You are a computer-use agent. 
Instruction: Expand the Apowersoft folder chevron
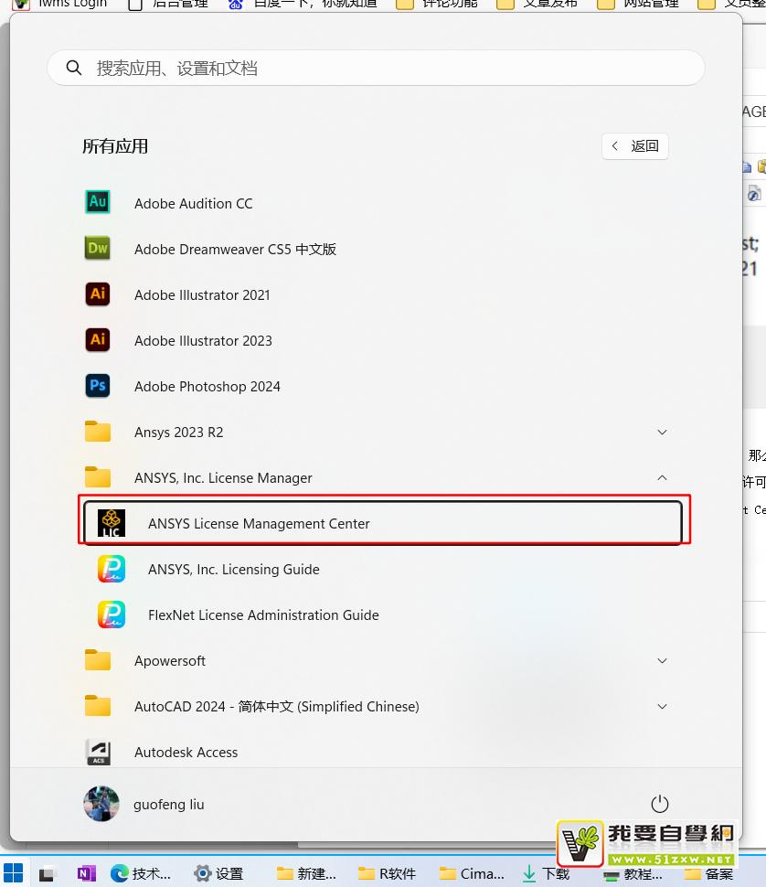click(x=662, y=660)
